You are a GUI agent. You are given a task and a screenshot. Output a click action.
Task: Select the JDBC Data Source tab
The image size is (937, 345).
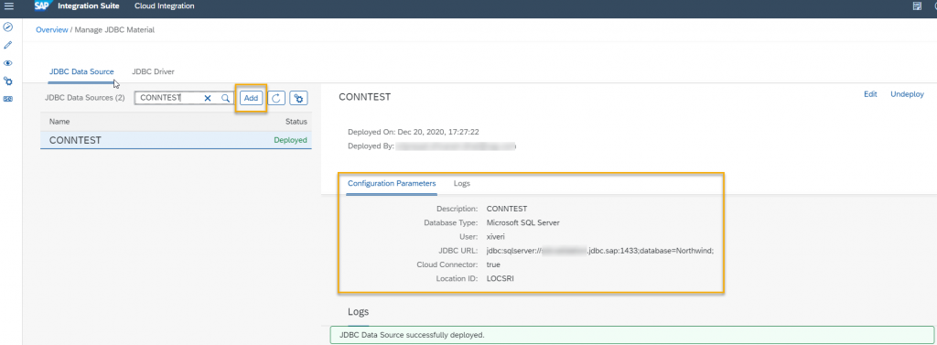[81, 71]
